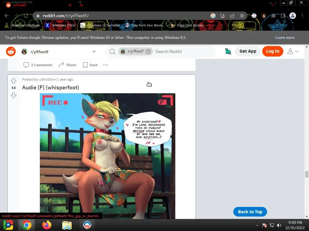Click the Back to Top button
The width and height of the screenshot is (309, 231).
click(x=250, y=212)
